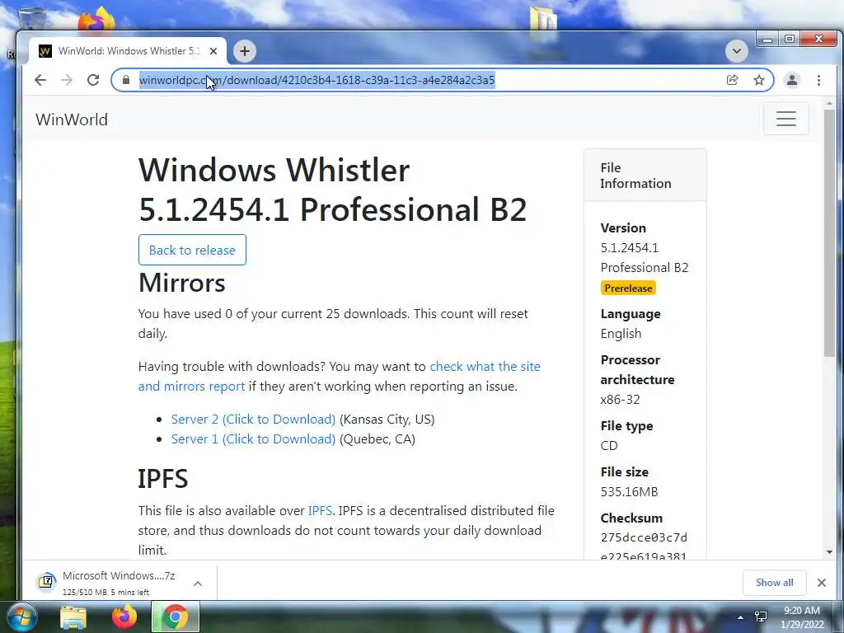844x633 pixels.
Task: Click the English language value
Action: click(x=621, y=334)
